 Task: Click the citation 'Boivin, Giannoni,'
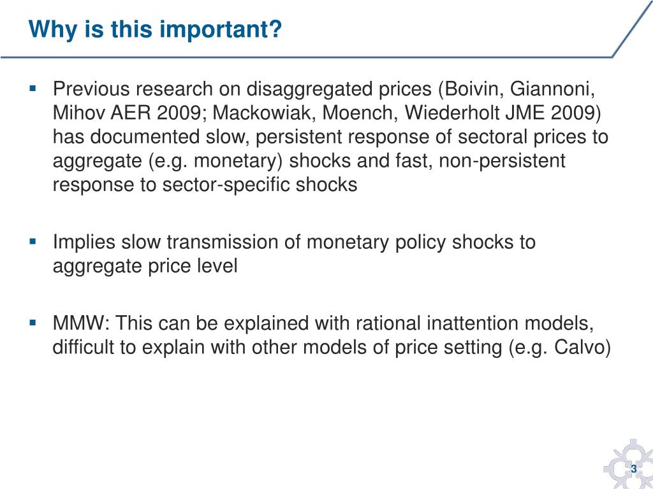coord(516,89)
